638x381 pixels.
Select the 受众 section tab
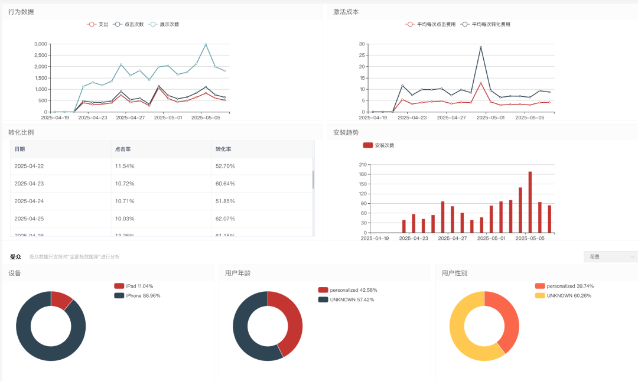tap(15, 257)
